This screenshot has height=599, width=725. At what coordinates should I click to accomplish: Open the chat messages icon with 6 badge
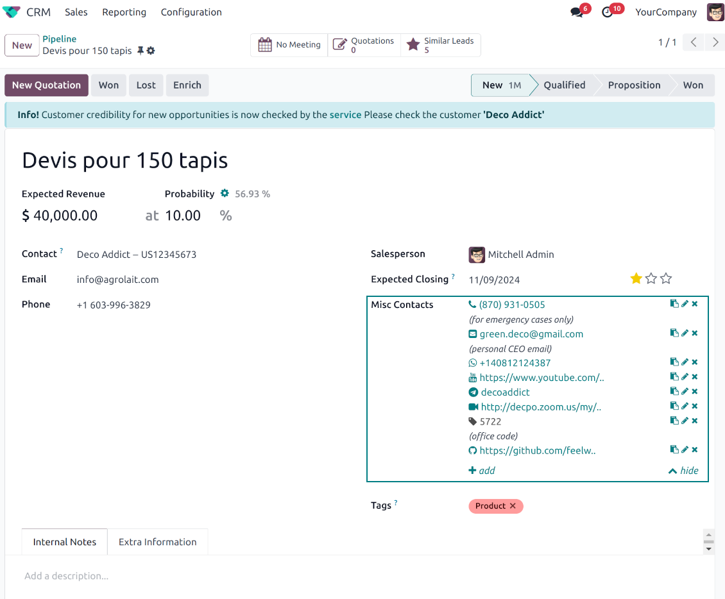click(577, 12)
